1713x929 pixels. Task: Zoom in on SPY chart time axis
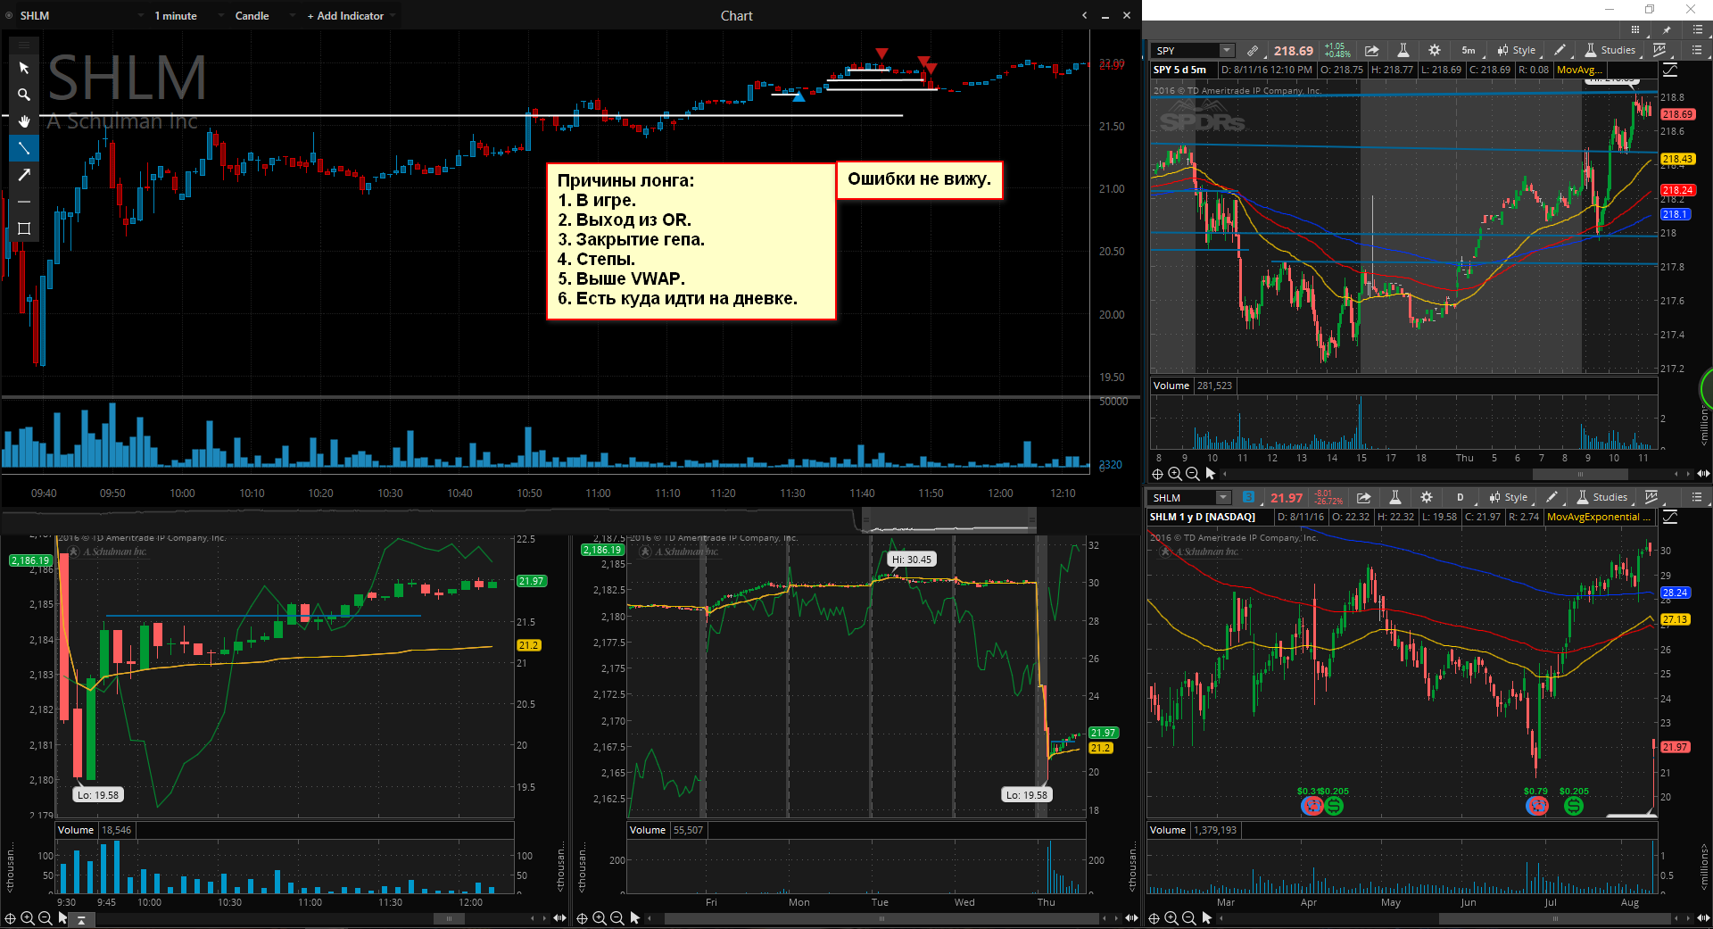pyautogui.click(x=1175, y=474)
